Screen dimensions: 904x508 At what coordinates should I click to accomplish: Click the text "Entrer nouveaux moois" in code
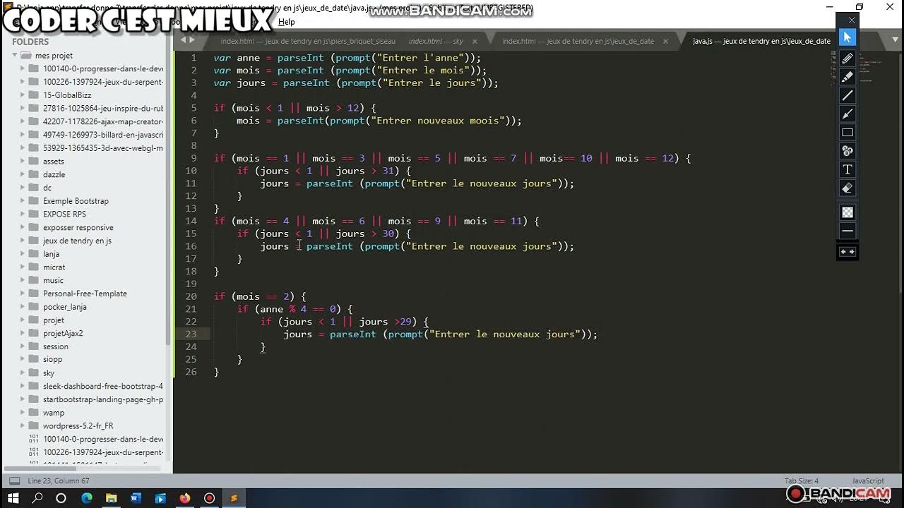point(438,121)
